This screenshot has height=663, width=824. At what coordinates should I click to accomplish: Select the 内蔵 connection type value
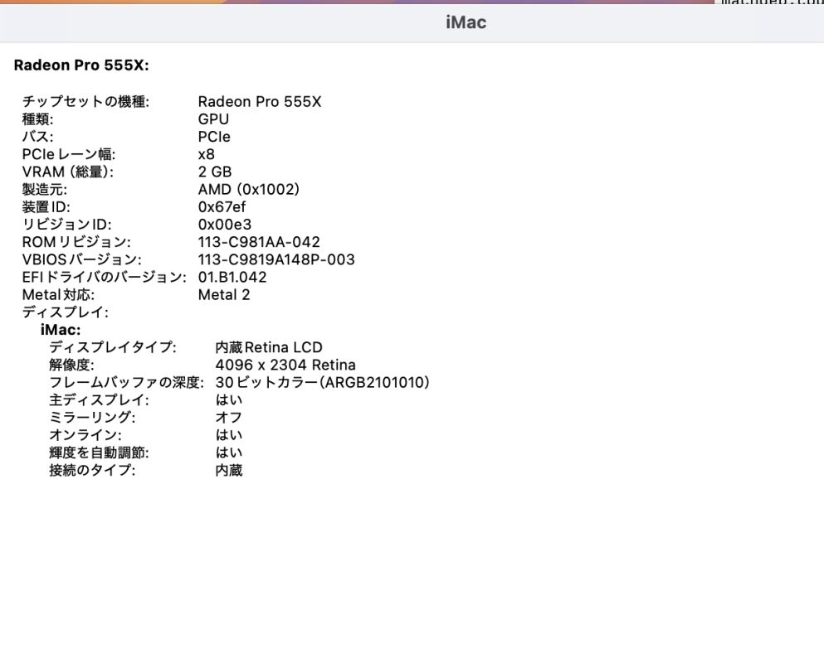229,471
